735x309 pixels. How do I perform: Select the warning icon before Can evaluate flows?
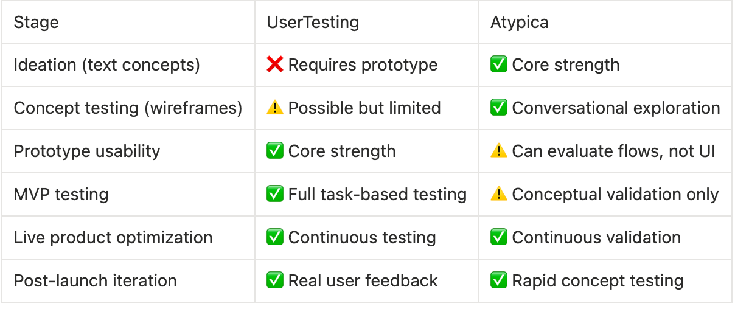(499, 151)
